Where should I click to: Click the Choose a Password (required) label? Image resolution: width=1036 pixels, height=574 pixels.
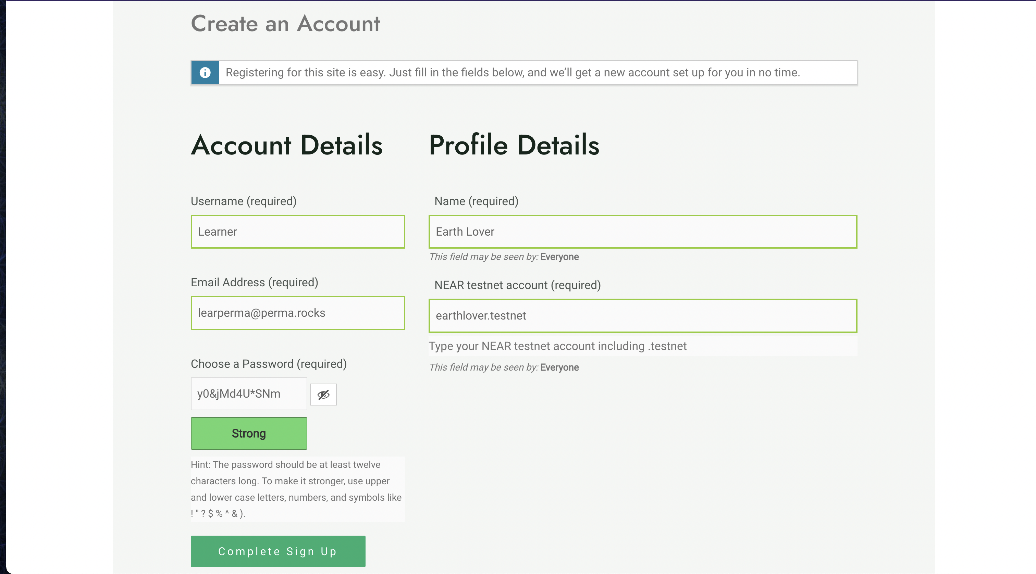tap(268, 364)
